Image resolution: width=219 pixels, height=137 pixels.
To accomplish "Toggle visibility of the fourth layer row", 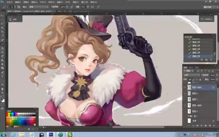I will tap(185, 105).
